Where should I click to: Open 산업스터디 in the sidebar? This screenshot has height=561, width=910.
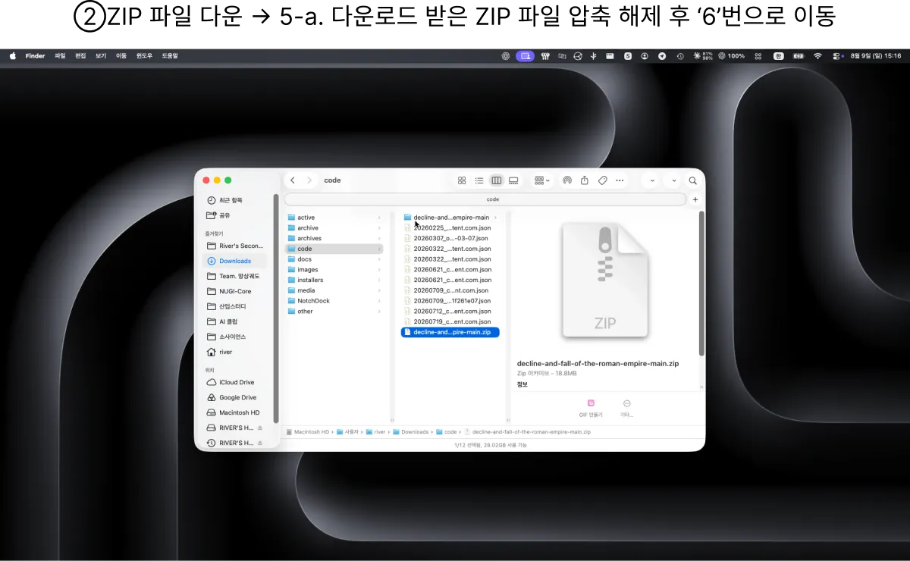[x=236, y=306]
